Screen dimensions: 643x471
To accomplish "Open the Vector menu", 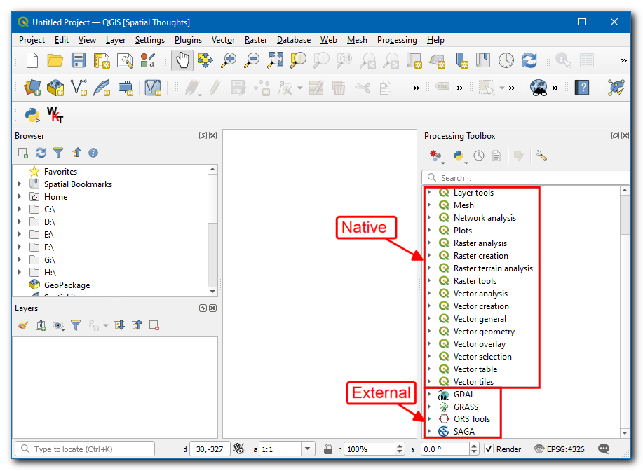I will click(x=223, y=40).
